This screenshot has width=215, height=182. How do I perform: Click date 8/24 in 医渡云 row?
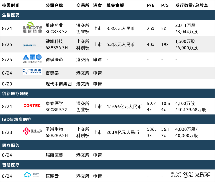7,176
